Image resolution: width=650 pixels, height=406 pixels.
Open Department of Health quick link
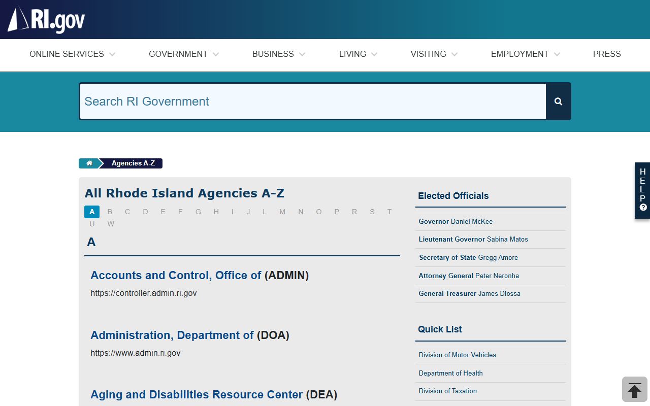(450, 373)
